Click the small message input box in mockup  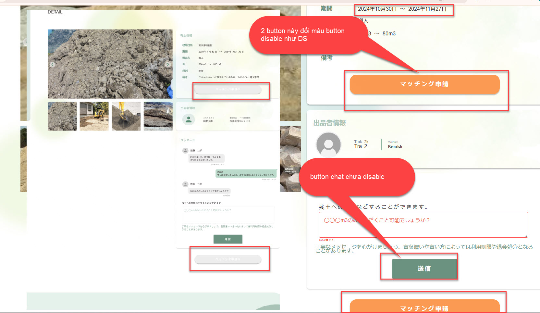point(228,214)
